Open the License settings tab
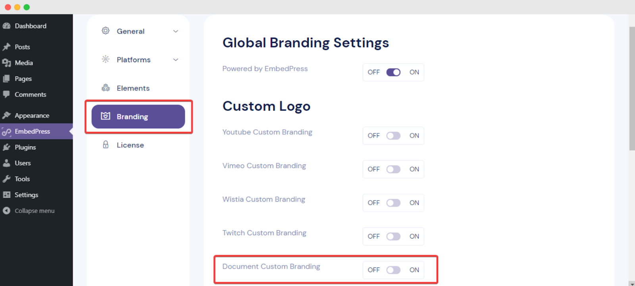The height and width of the screenshot is (286, 635). (138, 145)
